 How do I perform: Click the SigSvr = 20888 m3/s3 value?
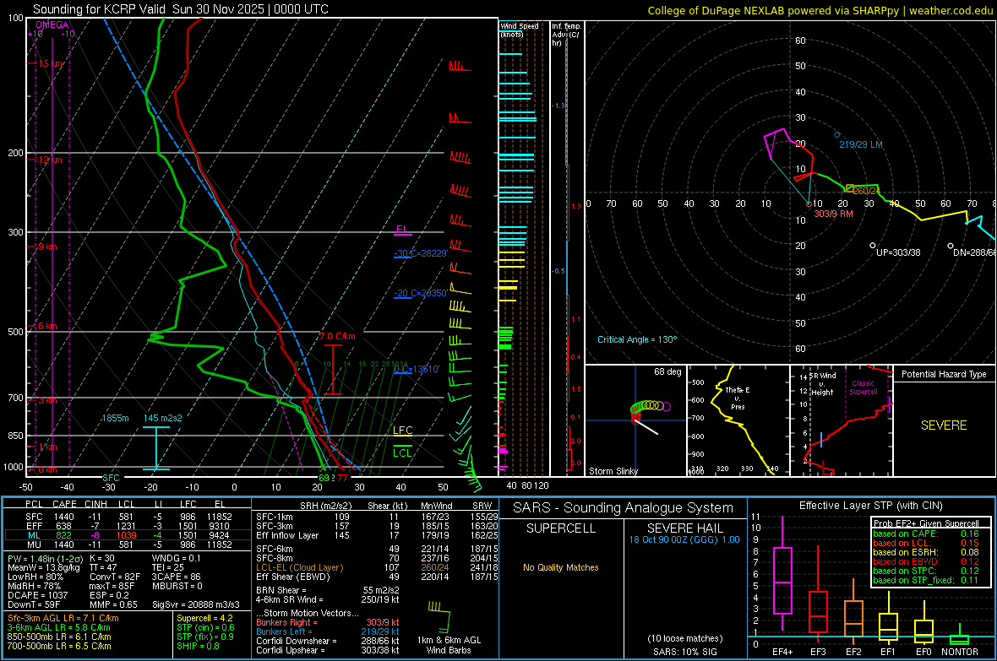(196, 604)
